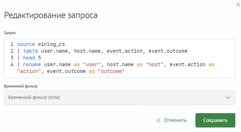Click the "user" string in rename line

(92, 64)
